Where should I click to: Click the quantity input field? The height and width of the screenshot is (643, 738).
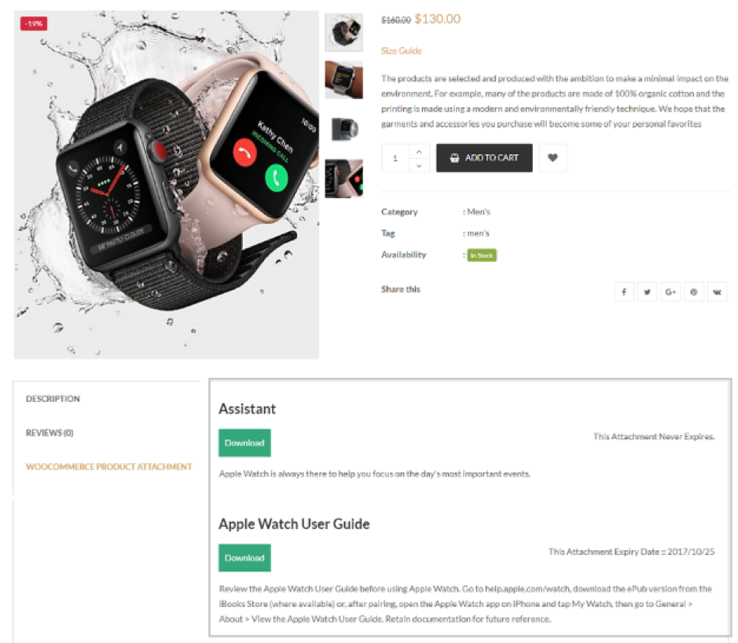click(x=395, y=158)
